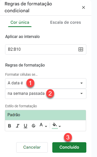Toggle underline text formatting

pyautogui.click(x=25, y=126)
